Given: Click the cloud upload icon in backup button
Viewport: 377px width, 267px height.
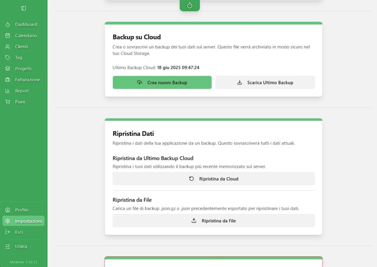Looking at the screenshot, I should pos(140,82).
